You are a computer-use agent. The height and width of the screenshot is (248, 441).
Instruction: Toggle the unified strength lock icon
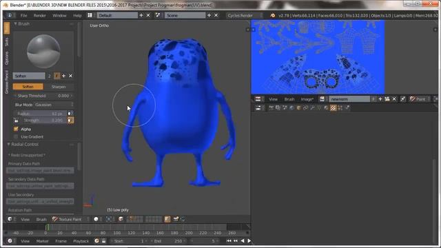[16, 121]
